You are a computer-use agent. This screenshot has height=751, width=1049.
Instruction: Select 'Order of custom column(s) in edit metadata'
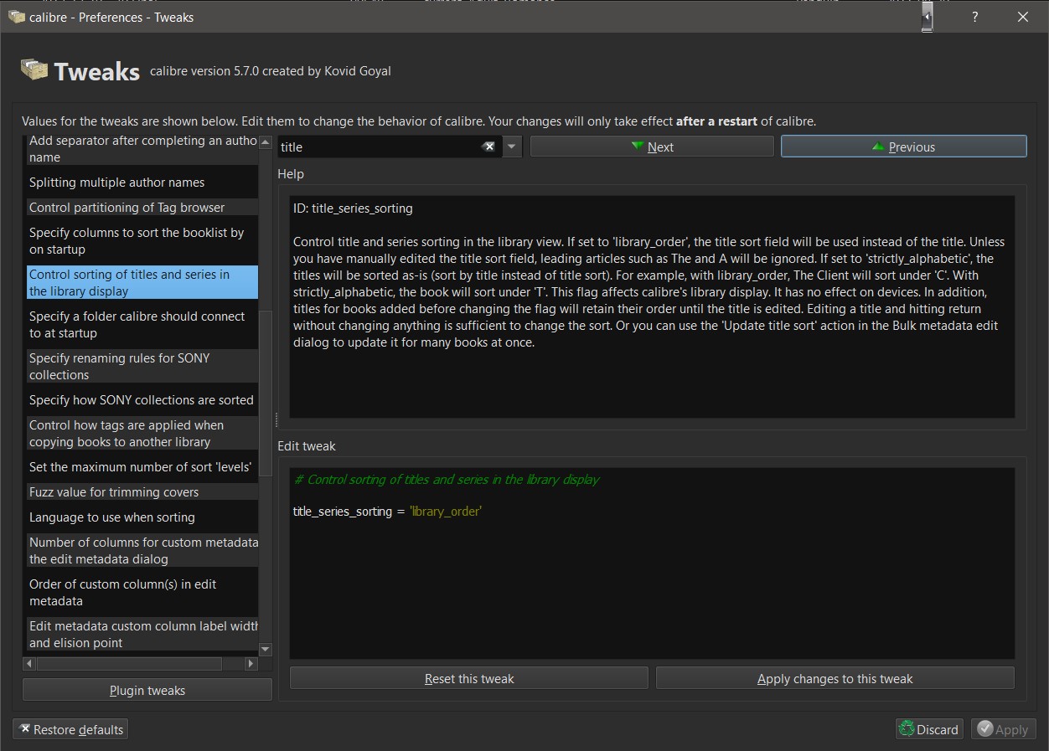(142, 593)
